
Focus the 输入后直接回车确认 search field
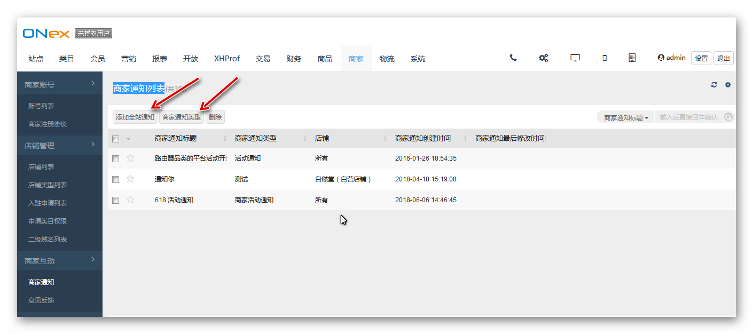[689, 117]
